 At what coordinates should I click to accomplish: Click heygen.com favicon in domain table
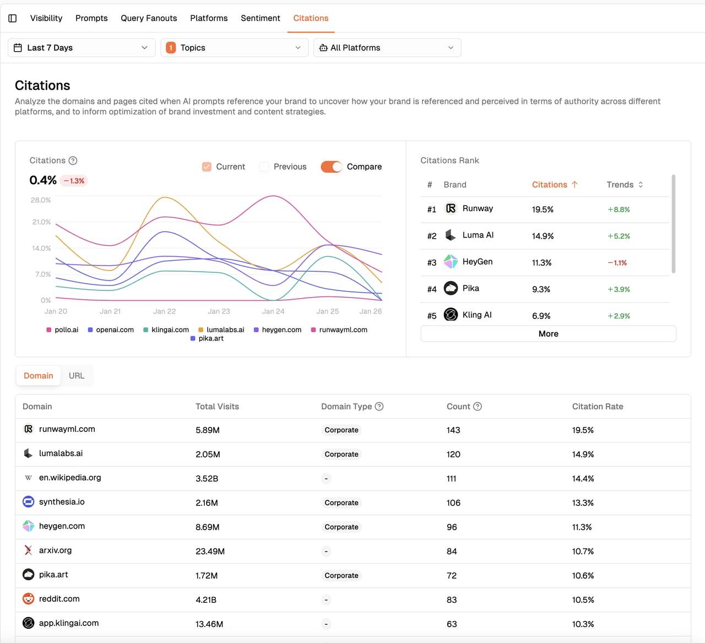click(28, 526)
